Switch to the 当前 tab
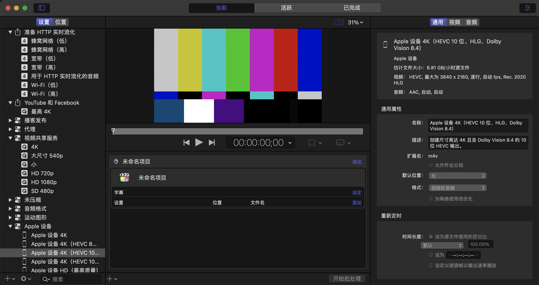539x285 pixels. tap(222, 8)
